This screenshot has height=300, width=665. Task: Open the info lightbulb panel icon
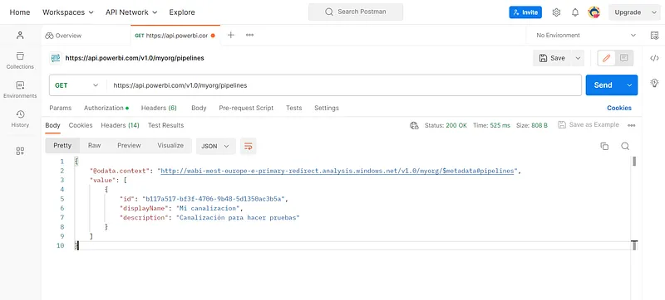pyautogui.click(x=654, y=83)
